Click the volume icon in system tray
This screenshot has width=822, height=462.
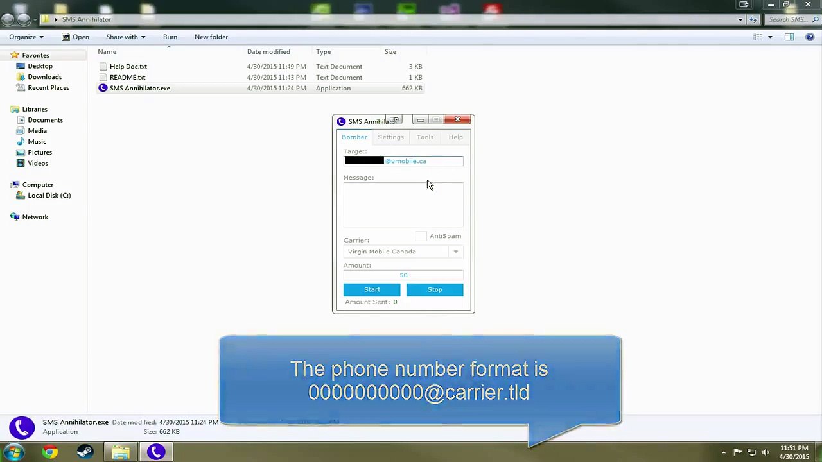point(765,452)
